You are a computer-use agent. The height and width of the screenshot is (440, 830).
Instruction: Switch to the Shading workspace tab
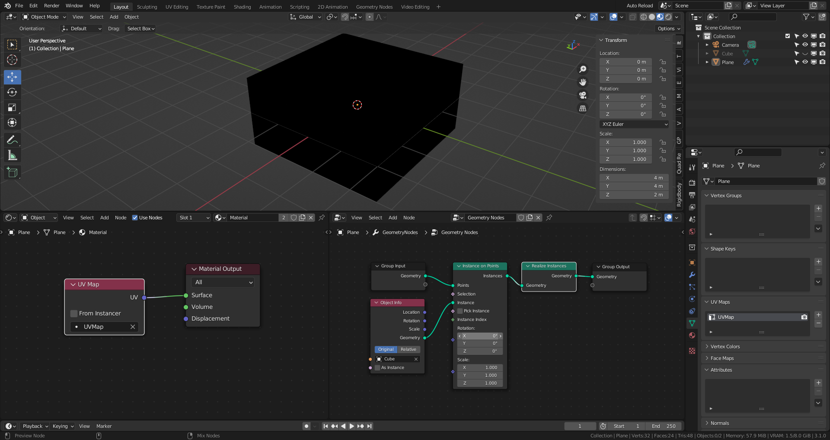pyautogui.click(x=242, y=7)
